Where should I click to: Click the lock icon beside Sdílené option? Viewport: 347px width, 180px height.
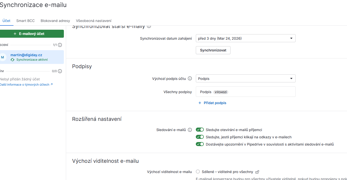pos(257,172)
